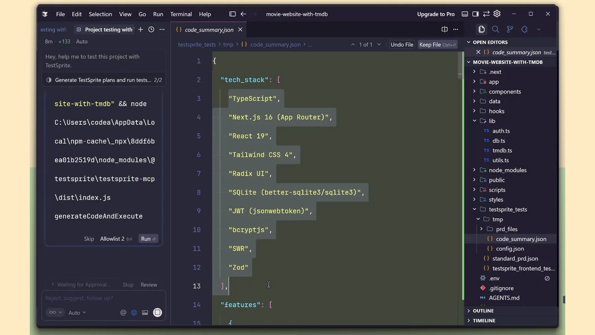
Task: Attach an image via image icon
Action: (x=145, y=313)
